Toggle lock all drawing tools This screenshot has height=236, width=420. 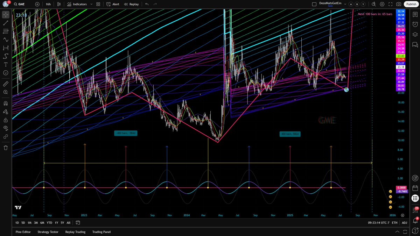pos(6,120)
